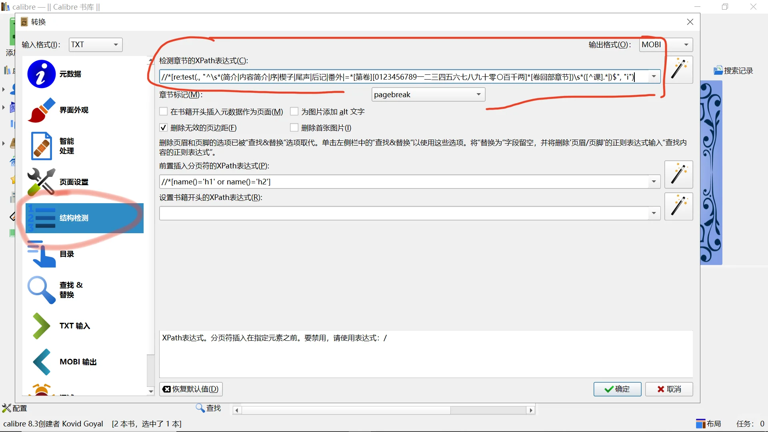Enable 为图片添加 alt 文字 checkbox
This screenshot has height=432, width=768.
tap(294, 112)
